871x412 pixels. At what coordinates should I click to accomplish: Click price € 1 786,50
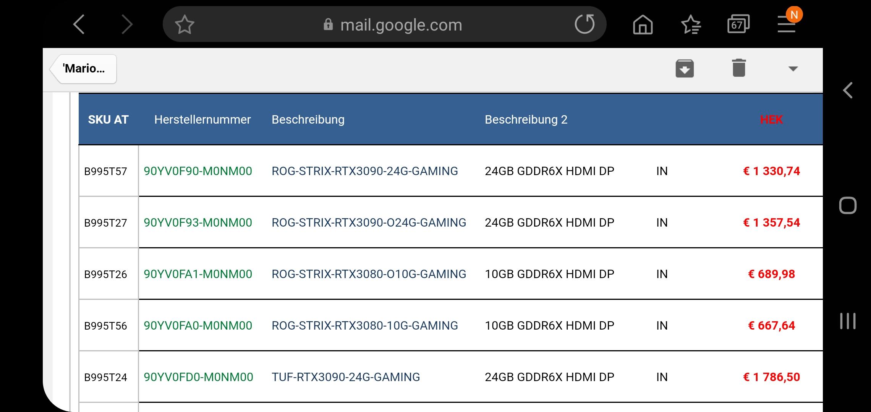pyautogui.click(x=771, y=377)
